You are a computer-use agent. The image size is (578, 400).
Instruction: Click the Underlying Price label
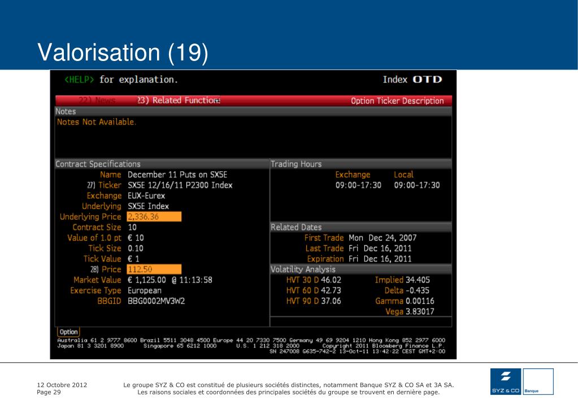(90, 217)
